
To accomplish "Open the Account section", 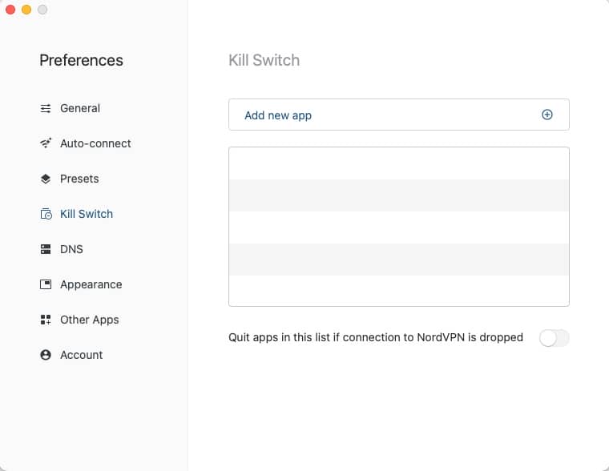I will tap(81, 355).
